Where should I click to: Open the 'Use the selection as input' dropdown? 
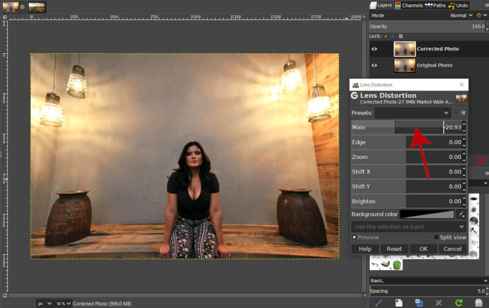(409, 227)
